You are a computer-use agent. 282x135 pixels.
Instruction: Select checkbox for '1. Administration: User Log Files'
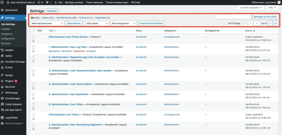33,47
